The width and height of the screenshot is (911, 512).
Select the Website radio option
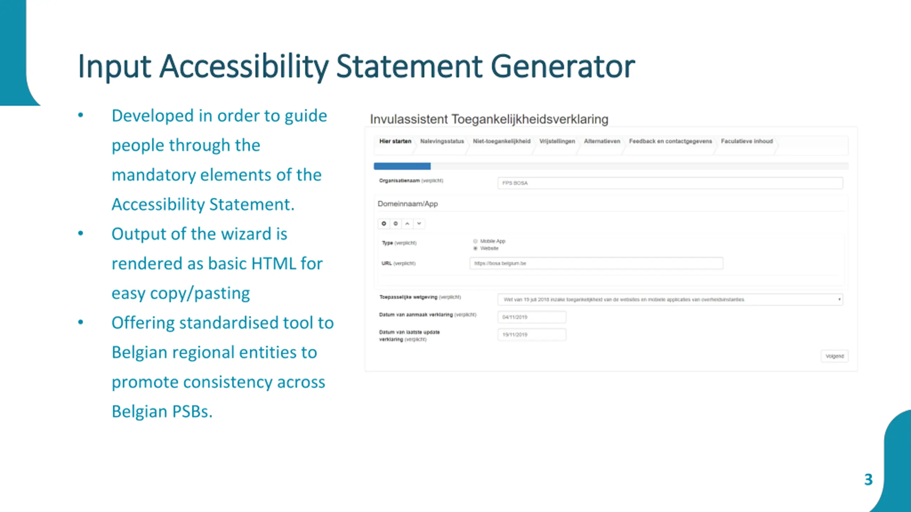(x=475, y=248)
